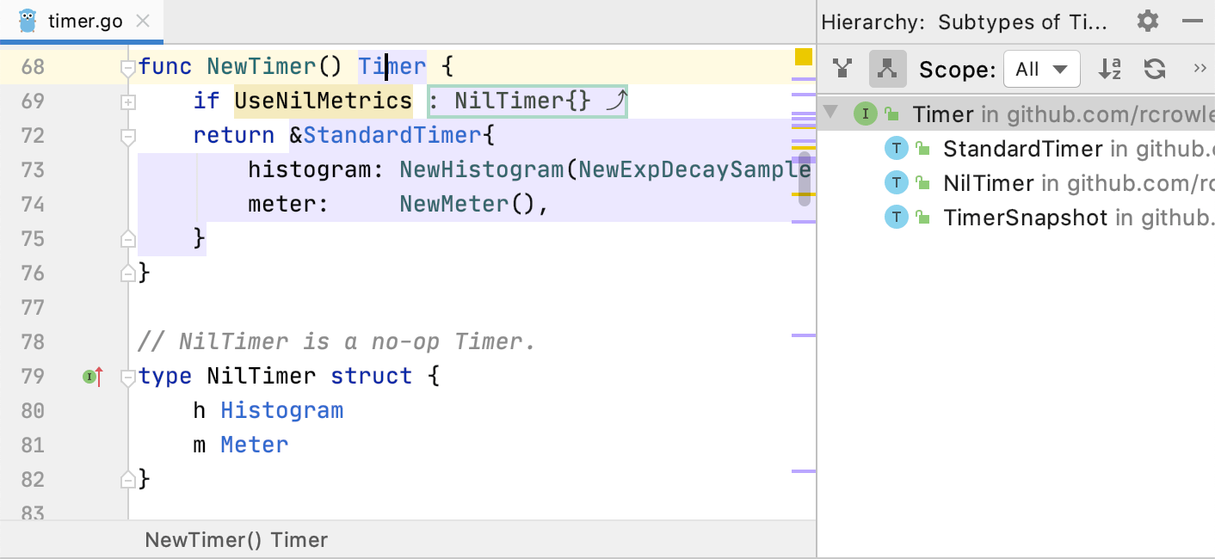Screen dimensions: 1215x559
Task: Click the yellow error stripe marker in scrollbar
Action: coord(804,56)
